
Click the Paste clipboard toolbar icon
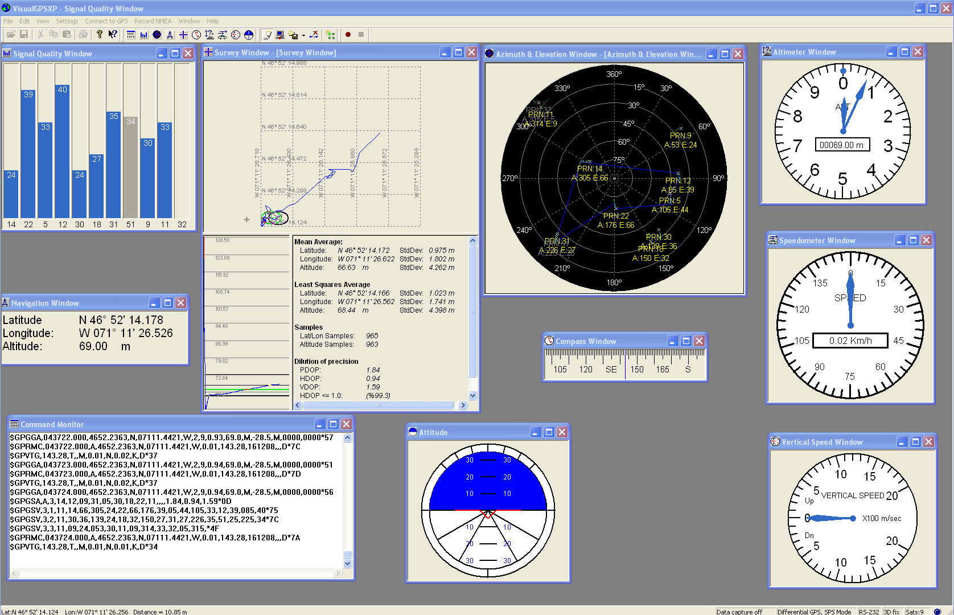pyautogui.click(x=67, y=35)
